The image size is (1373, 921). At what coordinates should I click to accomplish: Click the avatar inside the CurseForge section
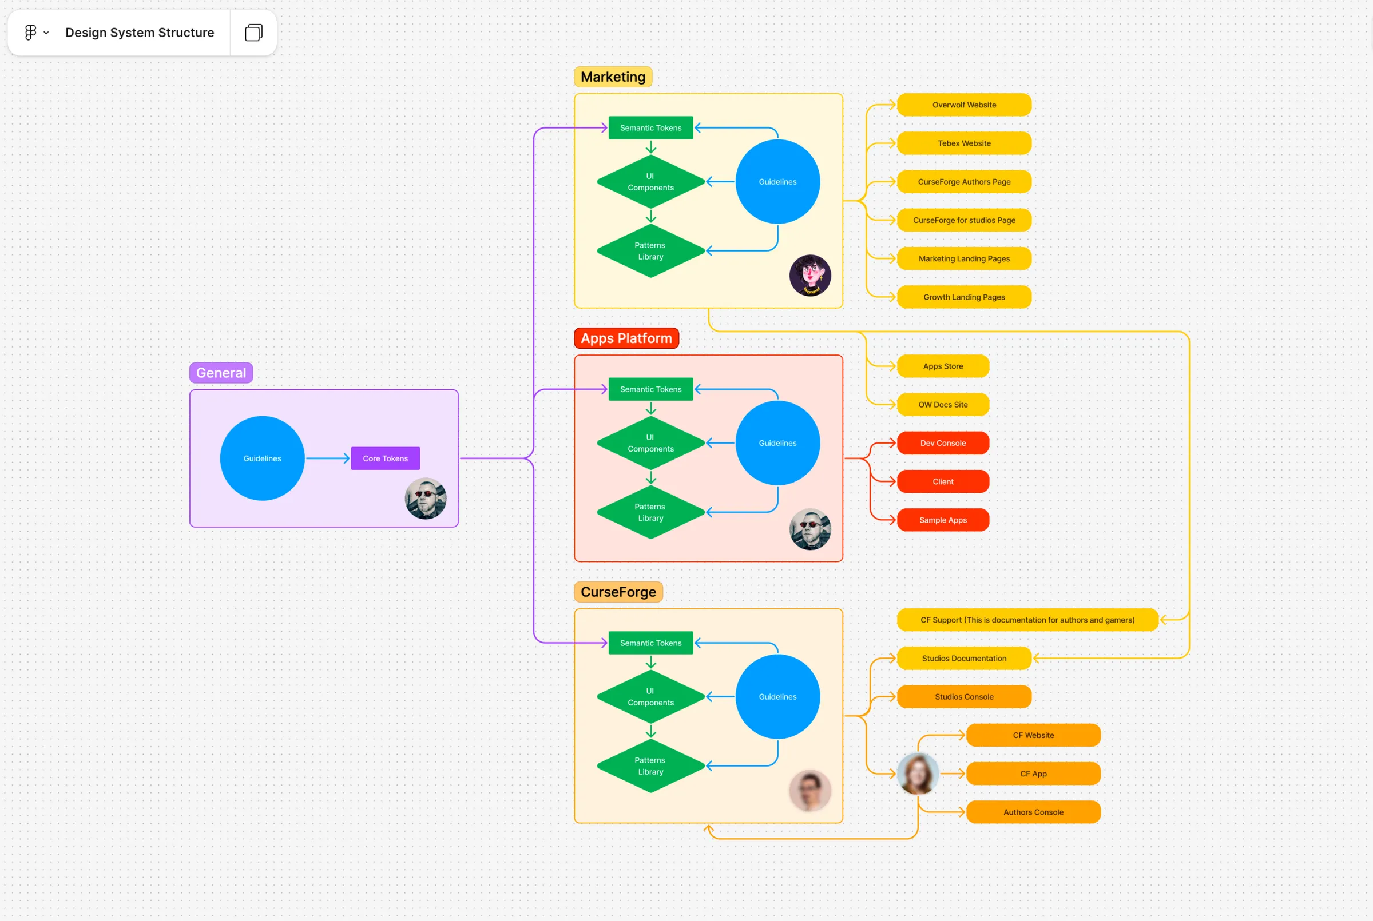[x=811, y=791]
